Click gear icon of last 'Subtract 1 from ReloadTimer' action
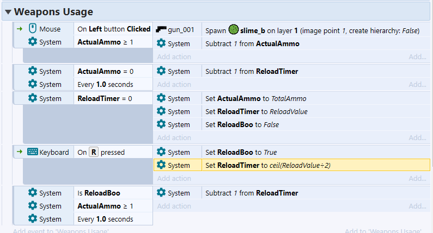Viewport: 433px width, 233px height. 161,193
